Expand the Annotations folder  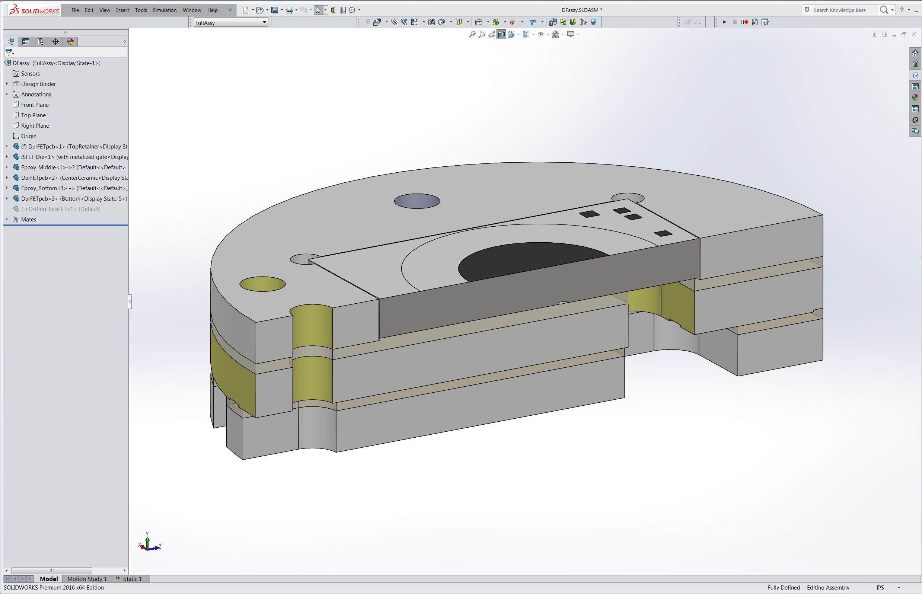pyautogui.click(x=7, y=94)
